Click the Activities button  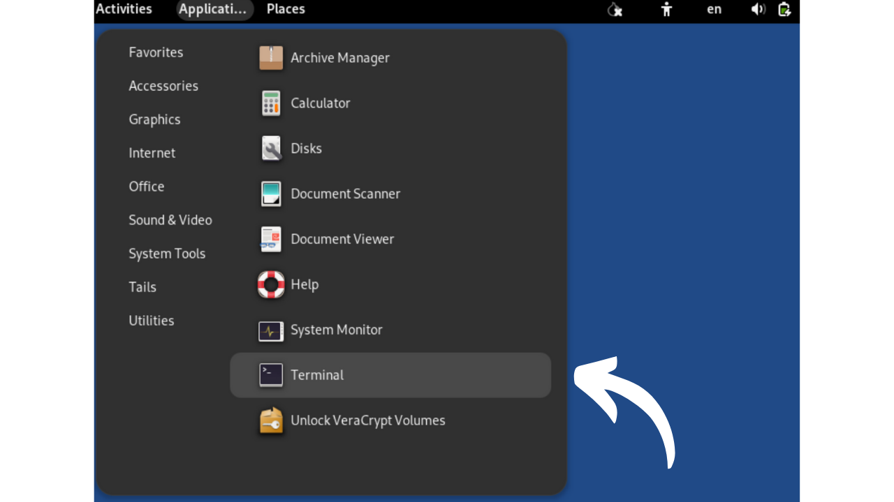(124, 9)
